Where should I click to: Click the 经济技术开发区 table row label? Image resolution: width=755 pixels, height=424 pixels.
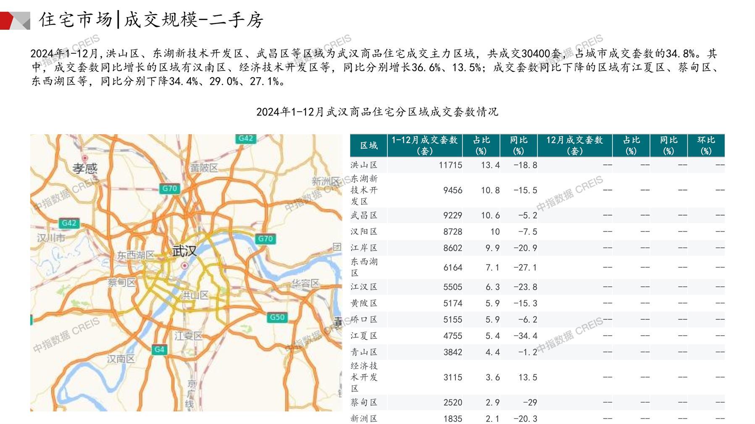pyautogui.click(x=364, y=377)
